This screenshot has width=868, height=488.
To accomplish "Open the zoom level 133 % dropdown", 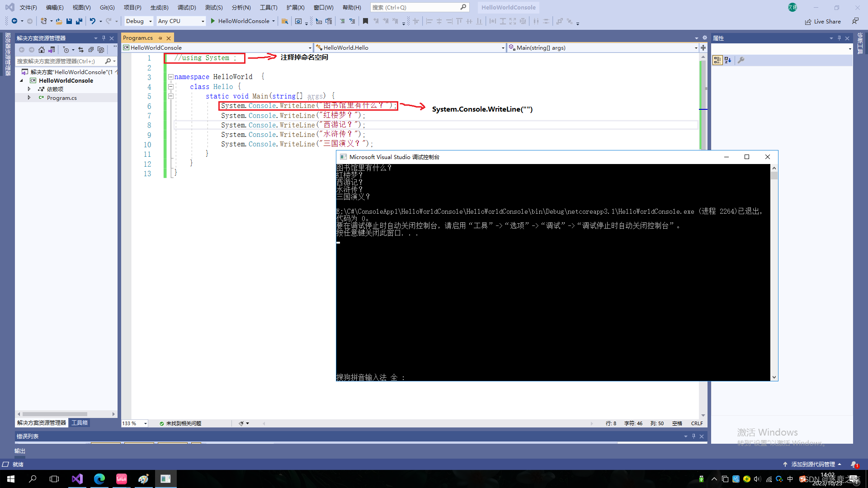I will [x=145, y=423].
